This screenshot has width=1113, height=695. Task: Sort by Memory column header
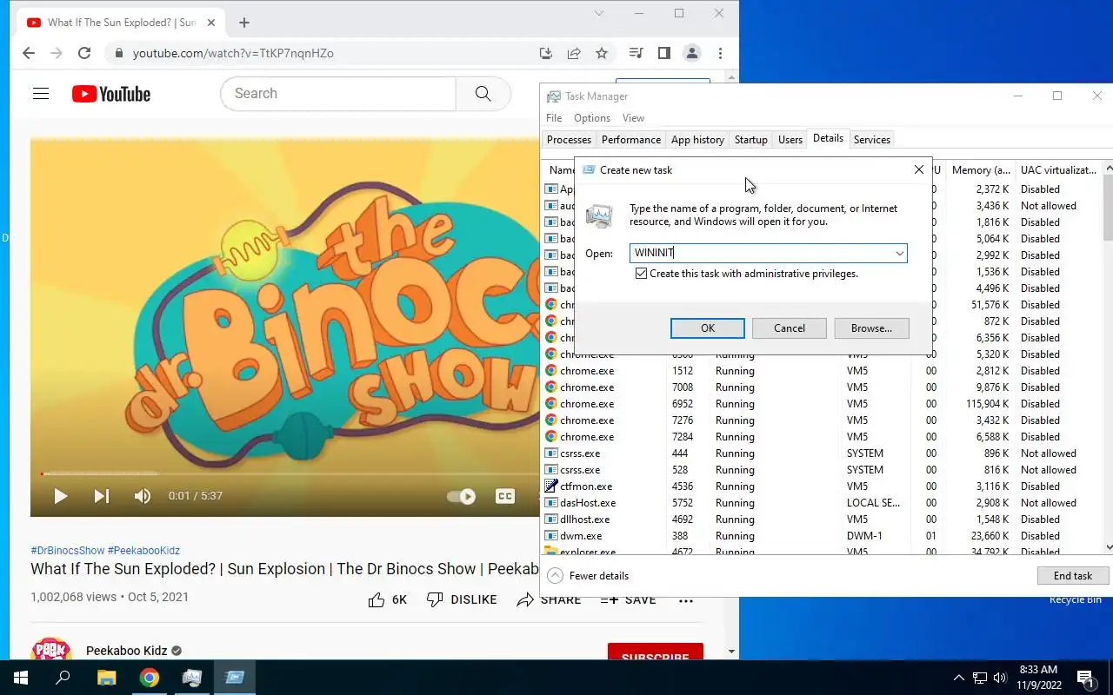(x=980, y=170)
